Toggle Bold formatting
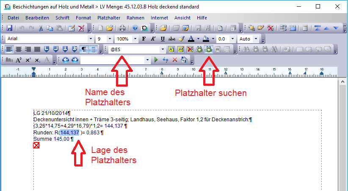348x191 pixels. click(x=144, y=39)
